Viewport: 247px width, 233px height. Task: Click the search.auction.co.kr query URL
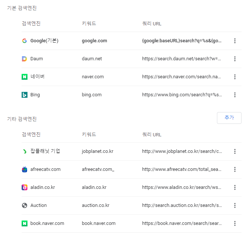coord(182,205)
